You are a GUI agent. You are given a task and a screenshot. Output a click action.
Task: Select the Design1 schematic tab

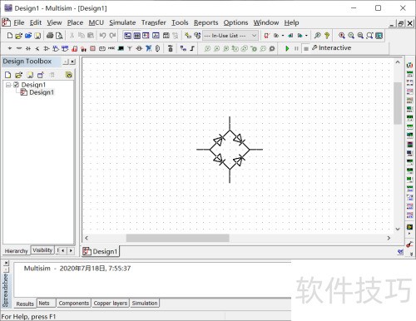click(x=101, y=251)
